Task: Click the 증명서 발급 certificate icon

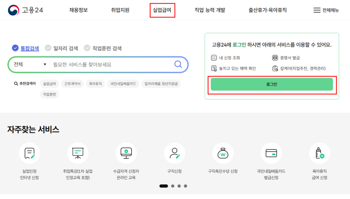Action: [x=275, y=58]
